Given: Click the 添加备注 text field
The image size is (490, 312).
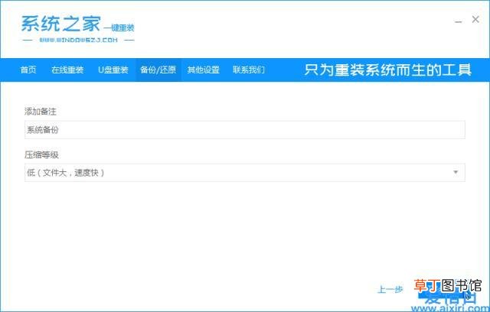Looking at the screenshot, I should [x=245, y=130].
